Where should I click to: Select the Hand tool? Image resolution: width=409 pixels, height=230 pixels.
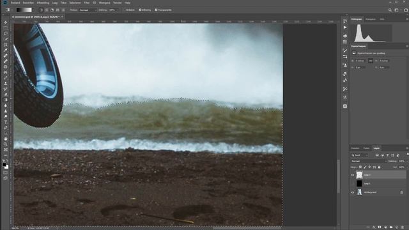click(6, 139)
